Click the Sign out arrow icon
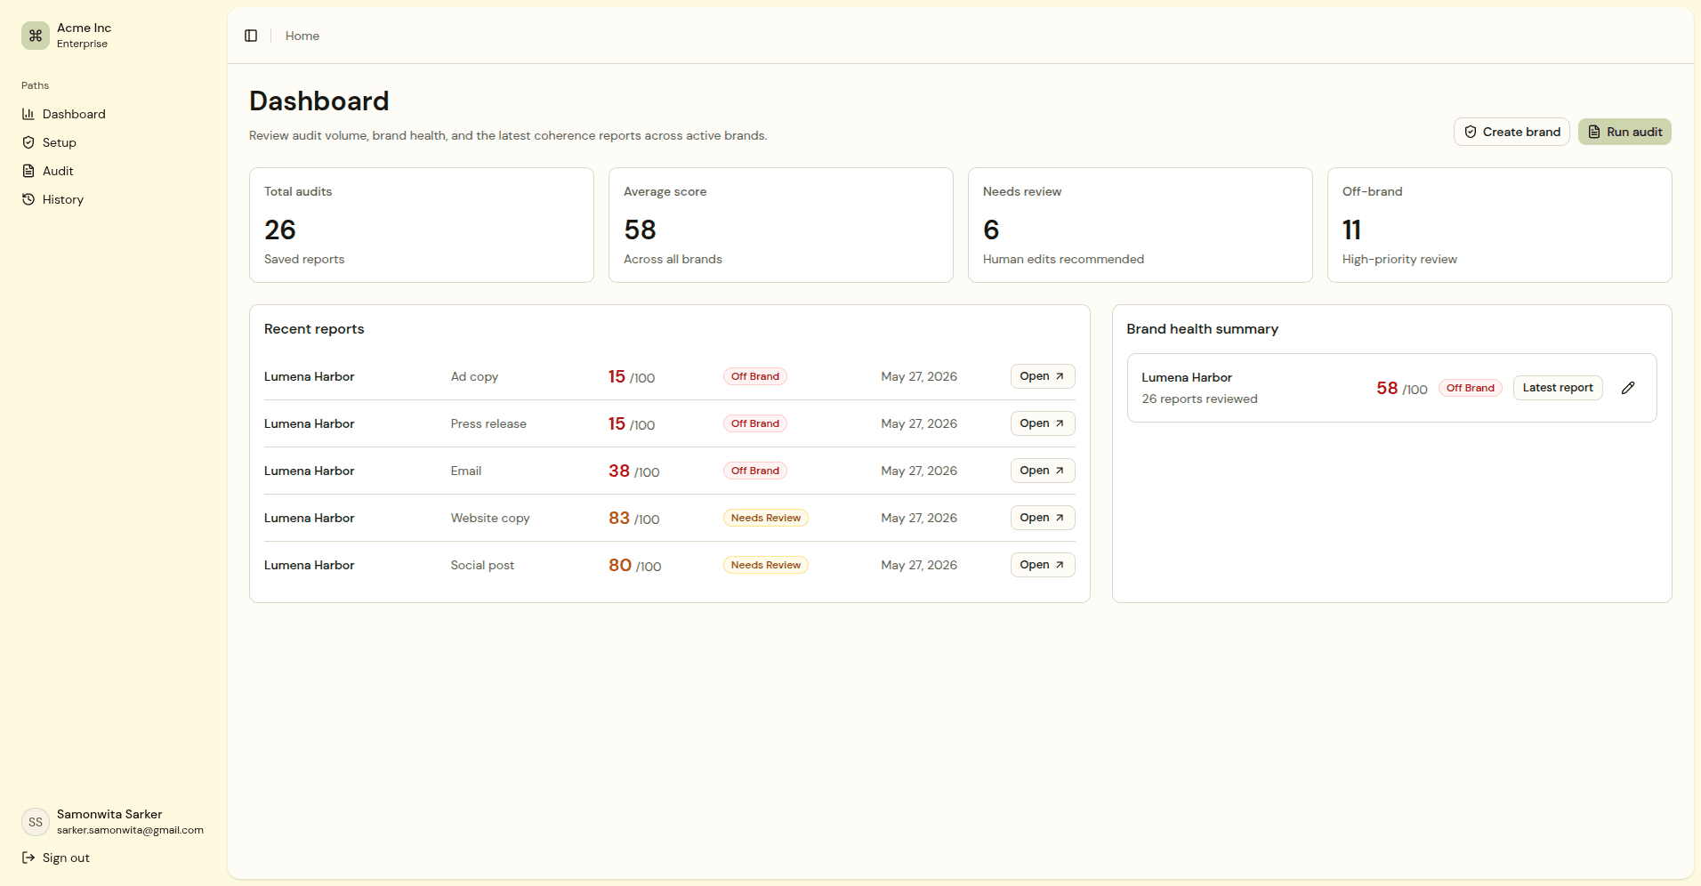Viewport: 1701px width, 886px height. [28, 858]
